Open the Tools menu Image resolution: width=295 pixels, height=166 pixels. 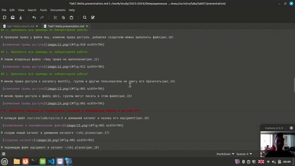pyautogui.click(x=43, y=10)
